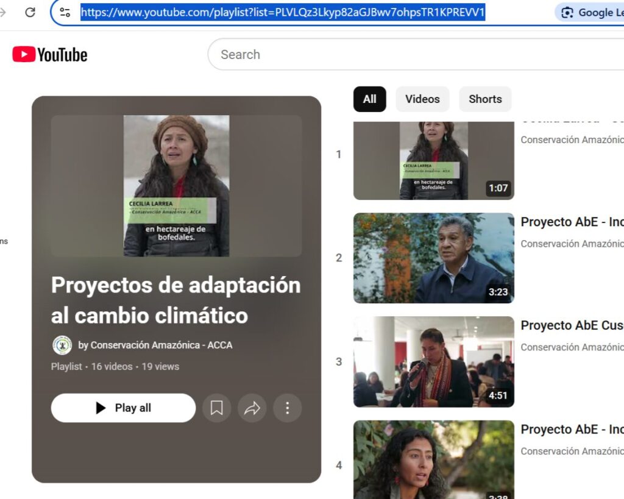Focus the YouTube Search field
The image size is (624, 499).
(416, 54)
